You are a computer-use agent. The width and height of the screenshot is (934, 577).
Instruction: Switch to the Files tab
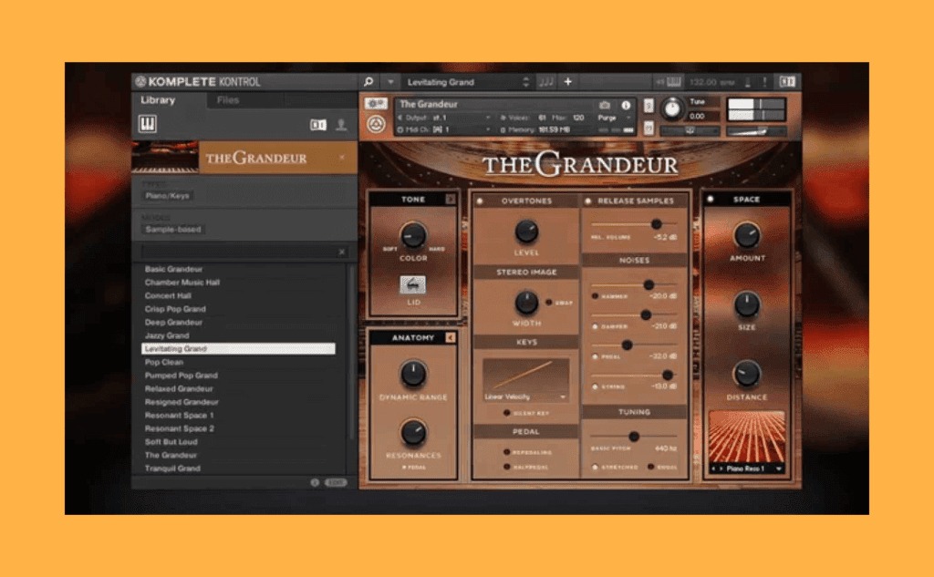coord(228,100)
